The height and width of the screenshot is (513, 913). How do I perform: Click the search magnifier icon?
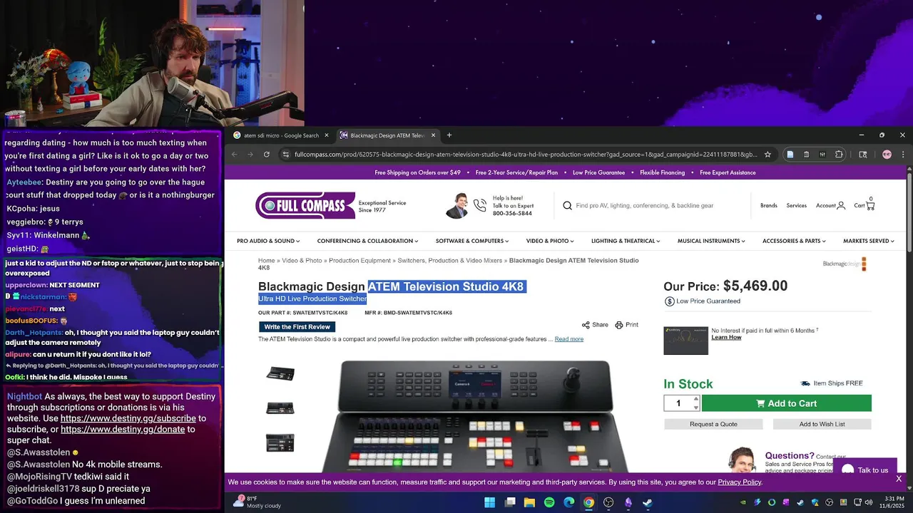[x=568, y=205]
